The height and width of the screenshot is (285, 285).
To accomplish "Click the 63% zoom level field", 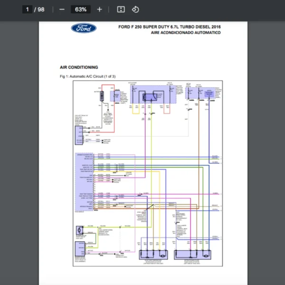I will [x=80, y=9].
